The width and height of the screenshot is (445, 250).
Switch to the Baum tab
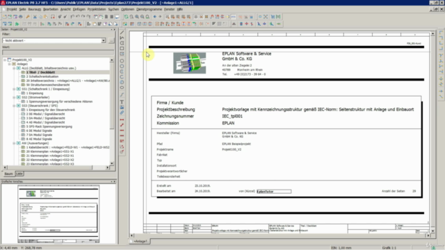8,174
